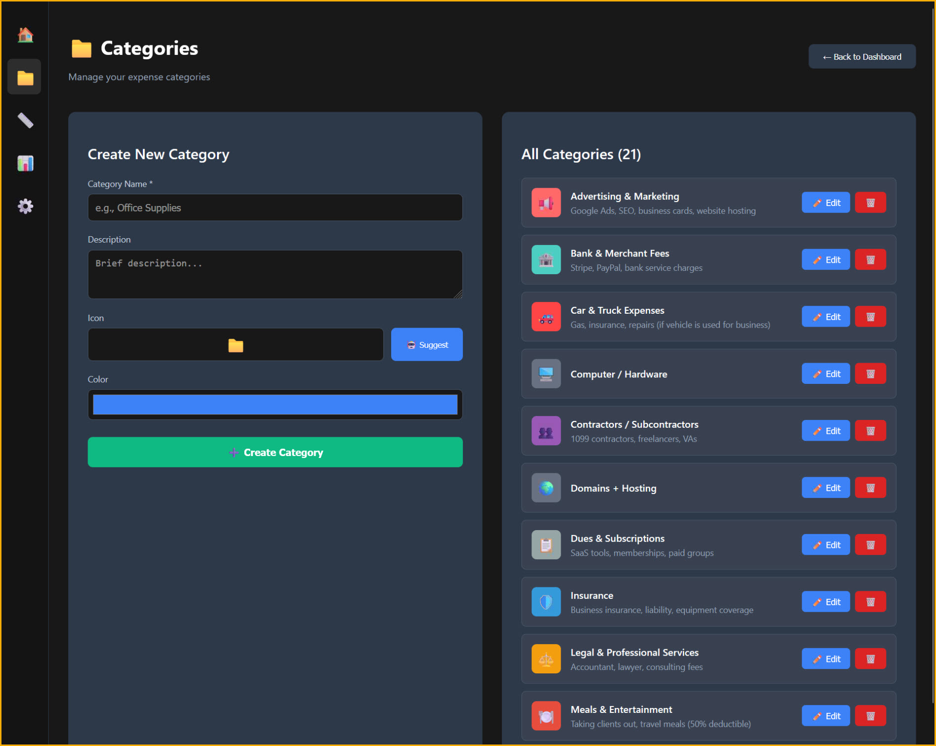Click the megaphone icon on Advertising & Marketing

click(x=546, y=203)
